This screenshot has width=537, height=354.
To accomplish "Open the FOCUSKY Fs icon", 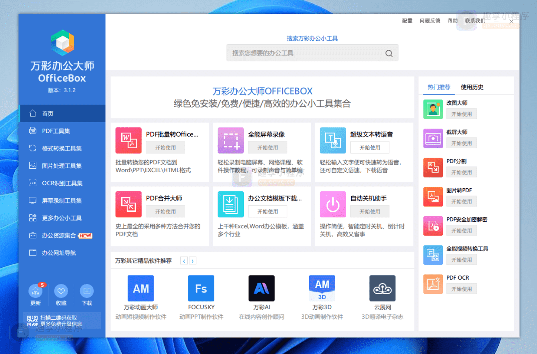I will [201, 288].
